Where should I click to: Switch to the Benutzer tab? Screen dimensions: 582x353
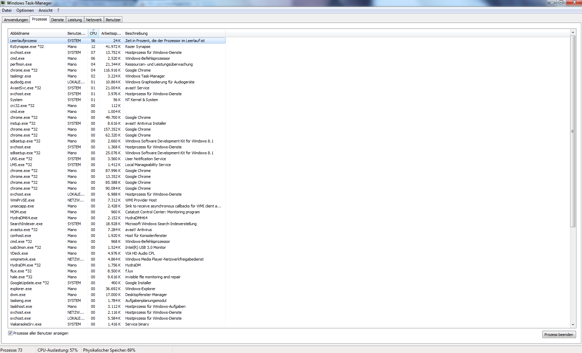tap(113, 20)
